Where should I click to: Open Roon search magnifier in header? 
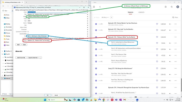172,7
